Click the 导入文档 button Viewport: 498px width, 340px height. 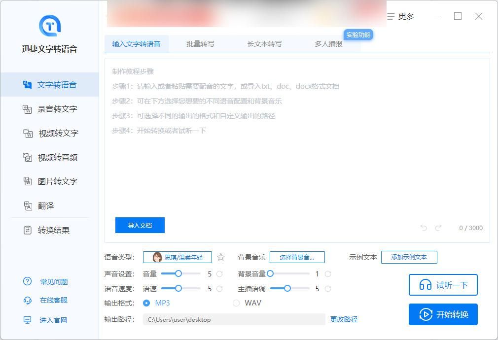point(140,225)
